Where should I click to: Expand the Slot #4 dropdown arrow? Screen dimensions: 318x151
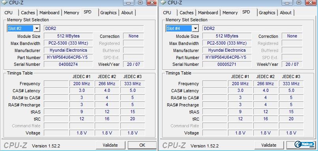pyautogui.click(x=195, y=28)
